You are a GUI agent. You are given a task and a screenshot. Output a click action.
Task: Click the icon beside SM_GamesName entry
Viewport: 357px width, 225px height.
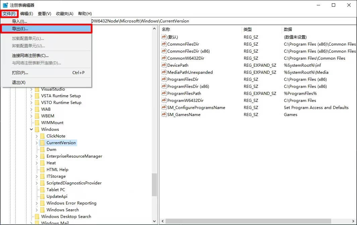[x=164, y=114]
